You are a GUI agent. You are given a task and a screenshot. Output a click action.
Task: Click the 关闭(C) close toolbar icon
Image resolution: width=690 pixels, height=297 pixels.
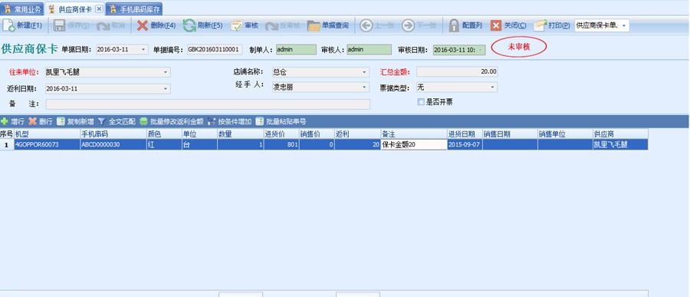pos(496,25)
